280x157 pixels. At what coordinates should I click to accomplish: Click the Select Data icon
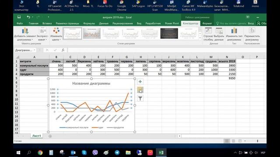point(219,34)
